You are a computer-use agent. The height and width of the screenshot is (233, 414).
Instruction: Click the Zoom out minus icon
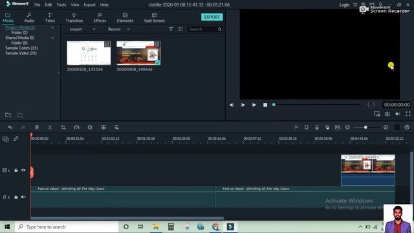347,128
